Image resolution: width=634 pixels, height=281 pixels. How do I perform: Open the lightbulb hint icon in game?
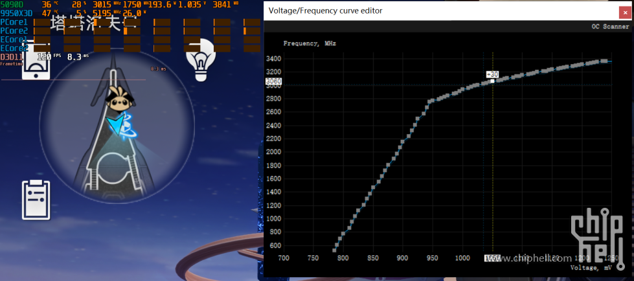click(201, 60)
